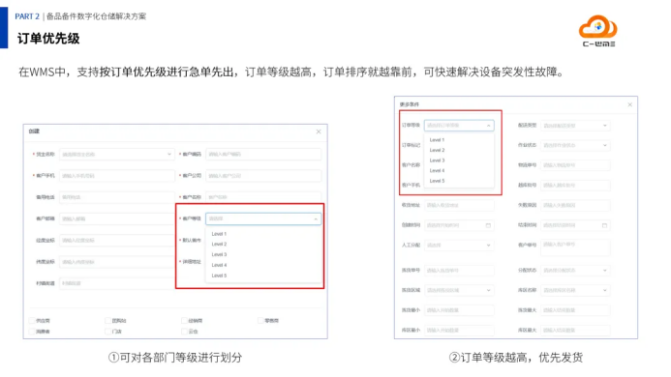
Task: Expand the 分配状态 dropdown
Action: 575,270
